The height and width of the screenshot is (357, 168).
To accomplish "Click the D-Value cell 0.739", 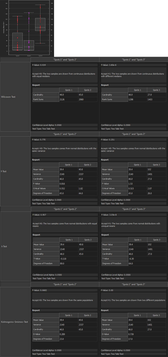I will pyautogui.click(x=147, y=334).
